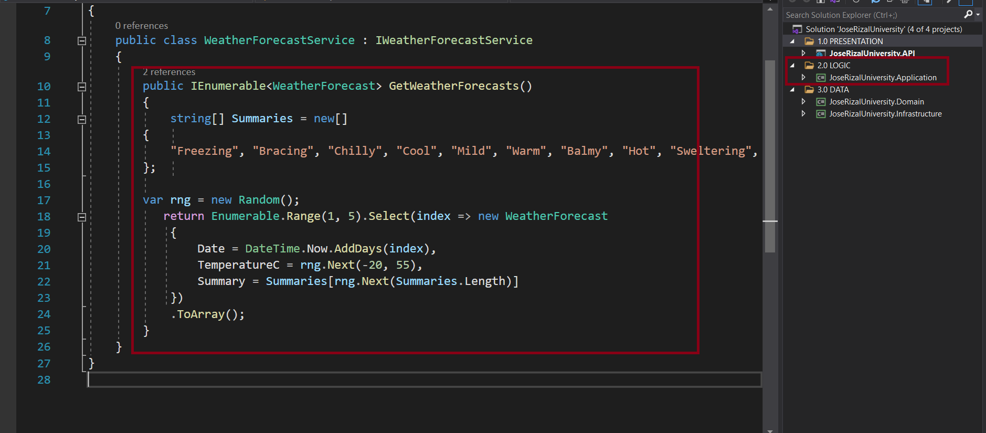This screenshot has height=433, width=986.
Task: Click the Summaries variable declaration on line 12
Action: pos(262,119)
